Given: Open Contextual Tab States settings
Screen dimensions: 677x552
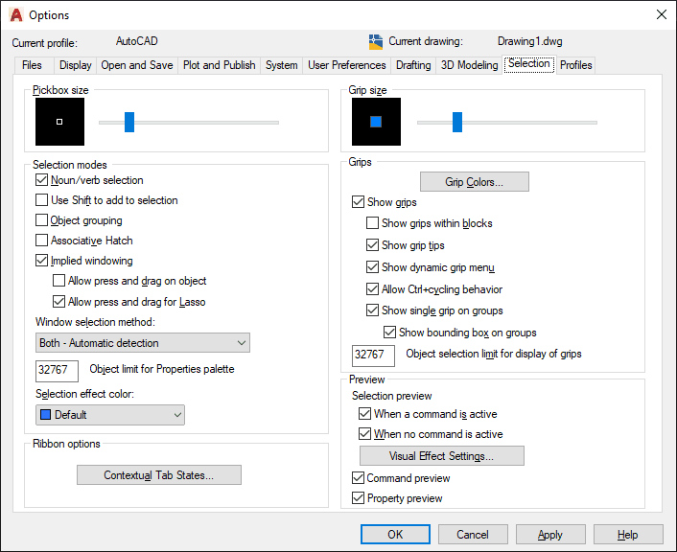Looking at the screenshot, I should point(158,475).
